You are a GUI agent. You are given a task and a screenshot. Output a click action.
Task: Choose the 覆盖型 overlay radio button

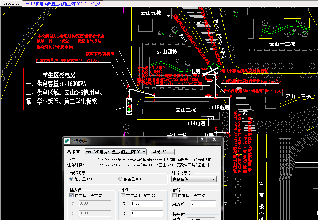[120, 179]
